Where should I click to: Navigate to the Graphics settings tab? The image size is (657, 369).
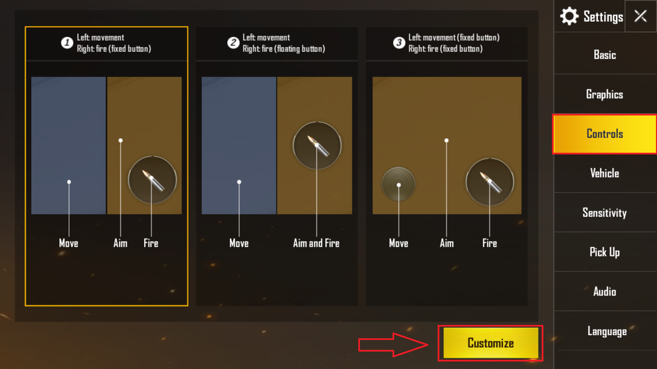tap(605, 95)
